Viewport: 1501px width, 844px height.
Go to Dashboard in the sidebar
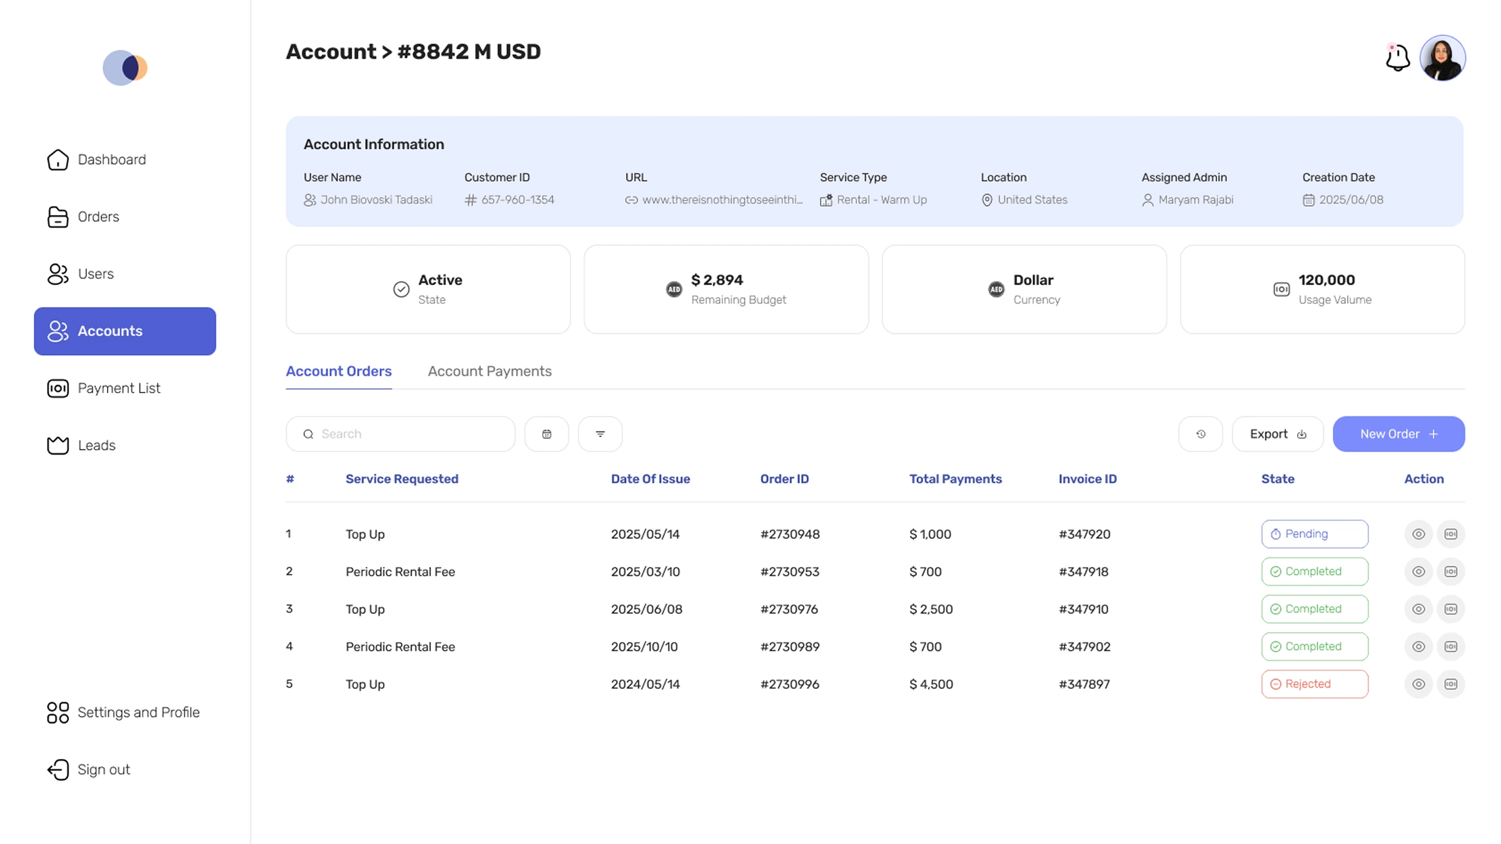[x=96, y=159]
